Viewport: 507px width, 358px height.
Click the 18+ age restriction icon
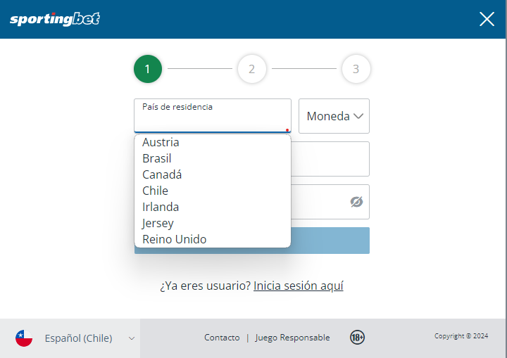357,338
